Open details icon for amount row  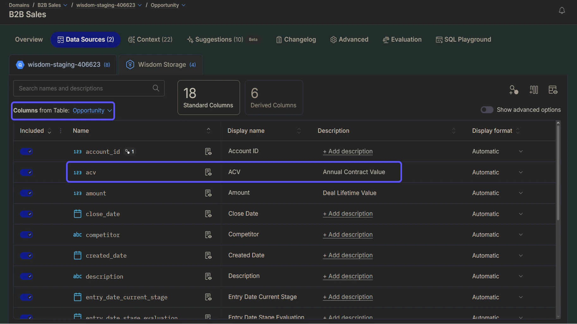click(208, 193)
